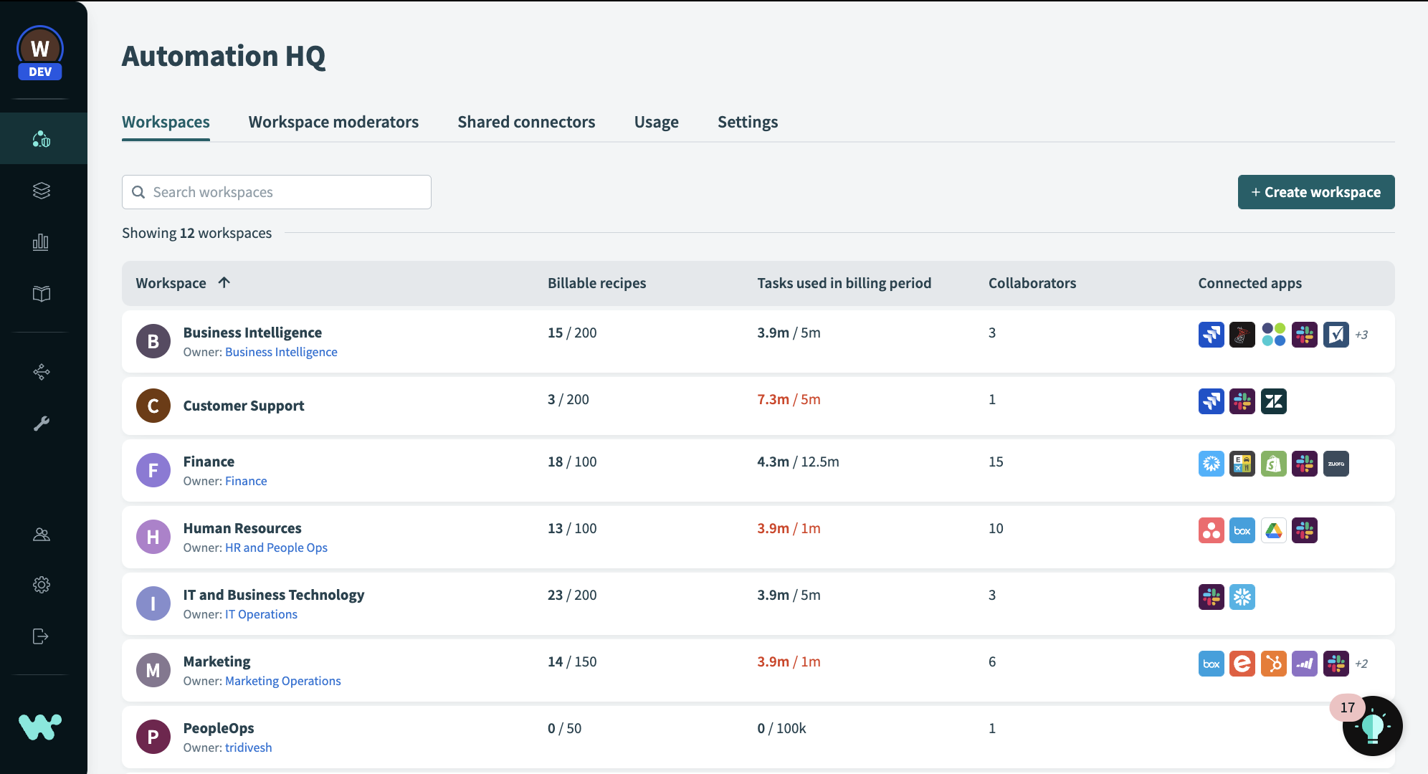1428x774 pixels.
Task: Click the Snowflake app icon in IT row
Action: 1242,597
